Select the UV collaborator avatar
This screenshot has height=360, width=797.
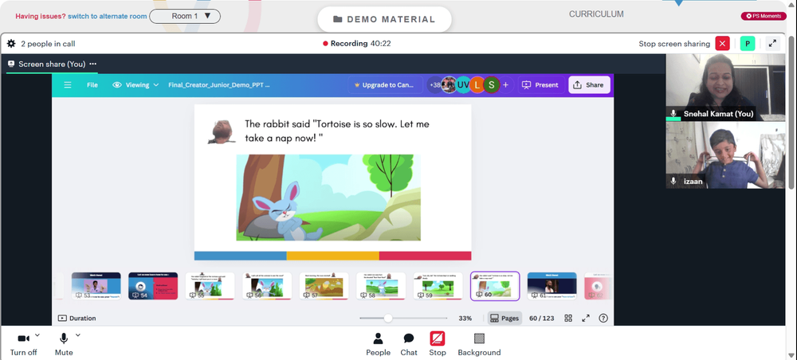(x=462, y=84)
